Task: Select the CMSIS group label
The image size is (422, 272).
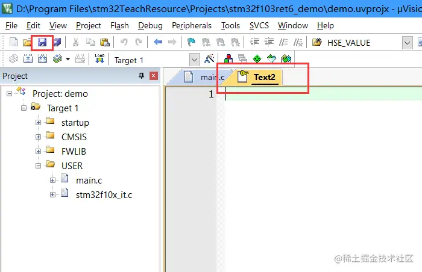Action: point(74,137)
